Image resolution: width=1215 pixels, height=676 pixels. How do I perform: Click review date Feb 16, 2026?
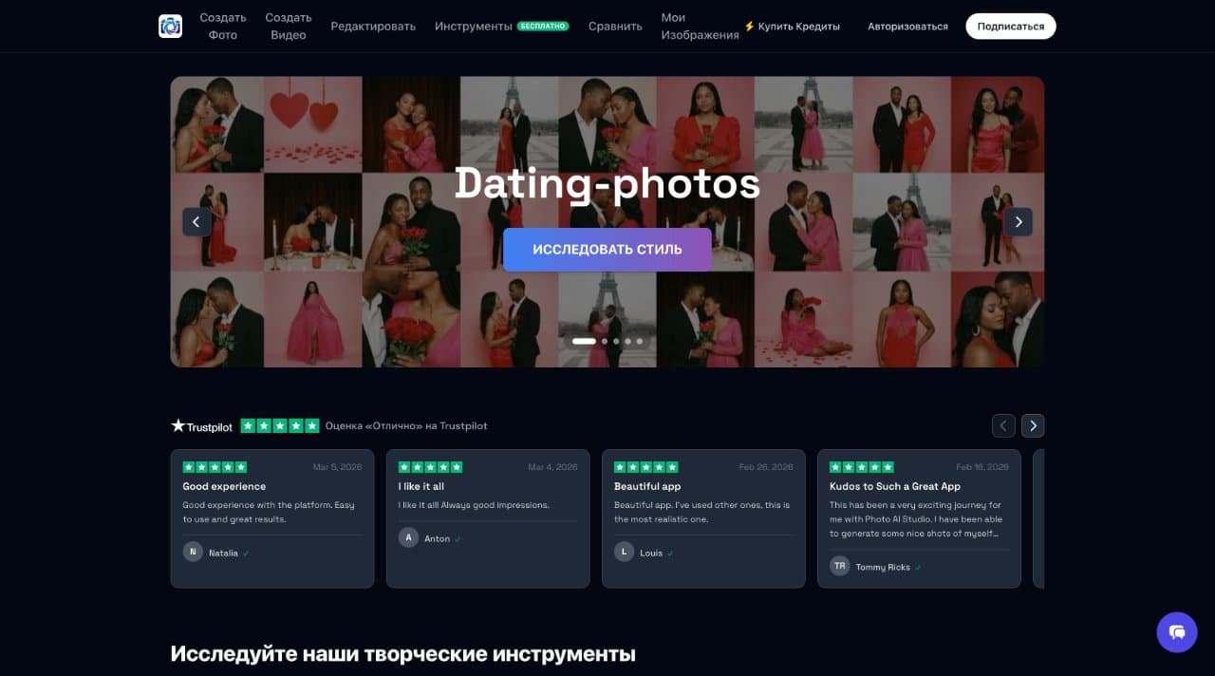pos(981,467)
